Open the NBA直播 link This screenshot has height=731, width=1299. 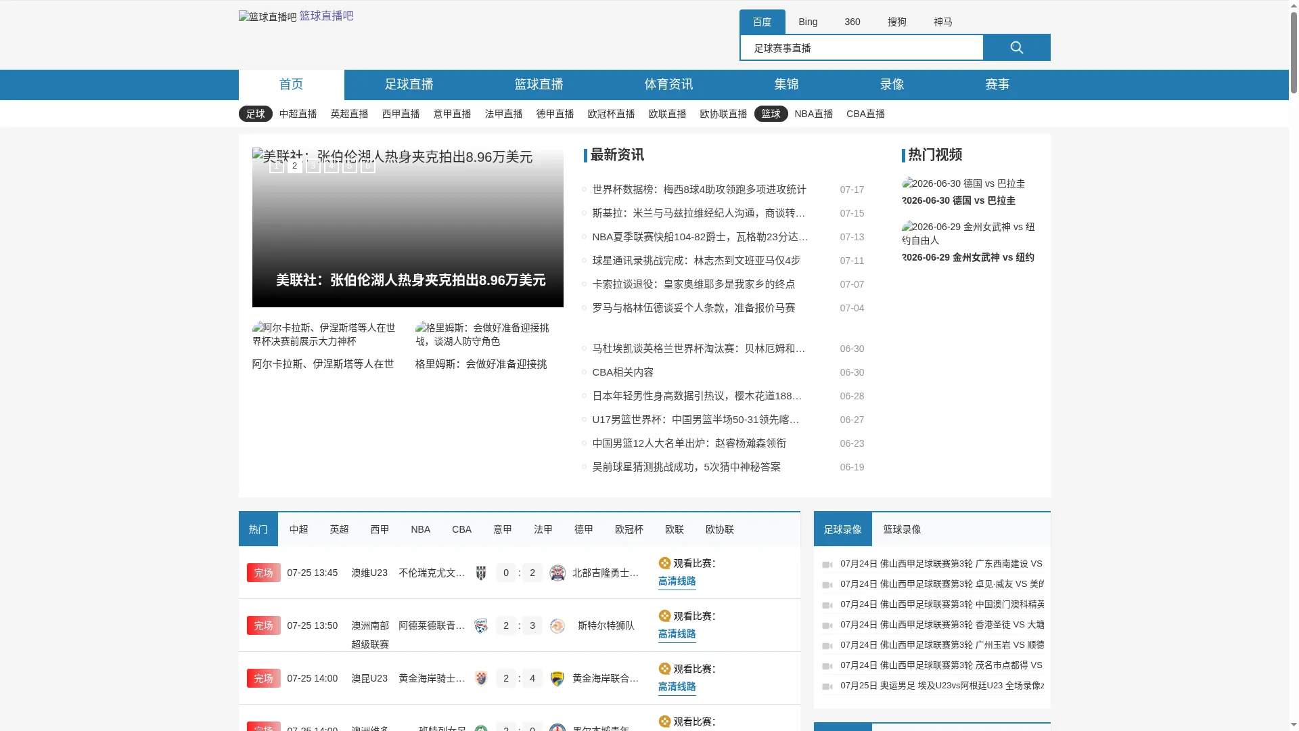813,114
